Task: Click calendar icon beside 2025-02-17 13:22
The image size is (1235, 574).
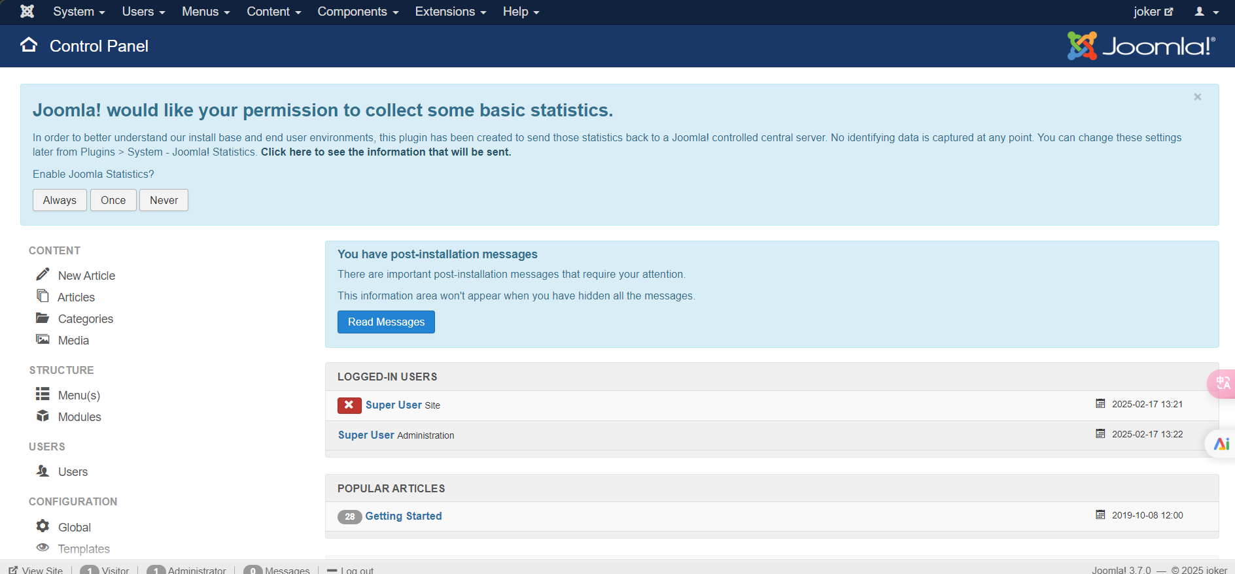Action: click(x=1100, y=434)
